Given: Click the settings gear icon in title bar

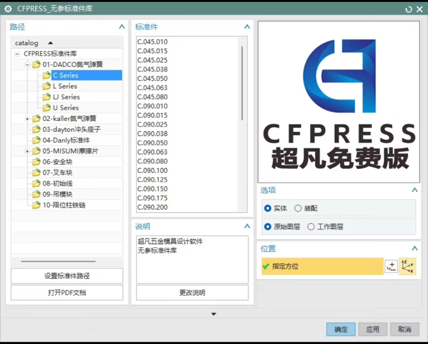Looking at the screenshot, I should pyautogui.click(x=8, y=9).
